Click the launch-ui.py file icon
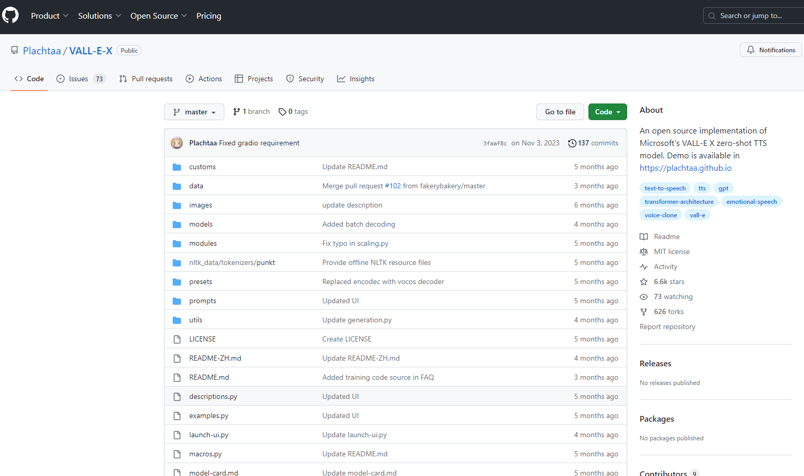Screen dimensions: 804x476 click(177, 435)
